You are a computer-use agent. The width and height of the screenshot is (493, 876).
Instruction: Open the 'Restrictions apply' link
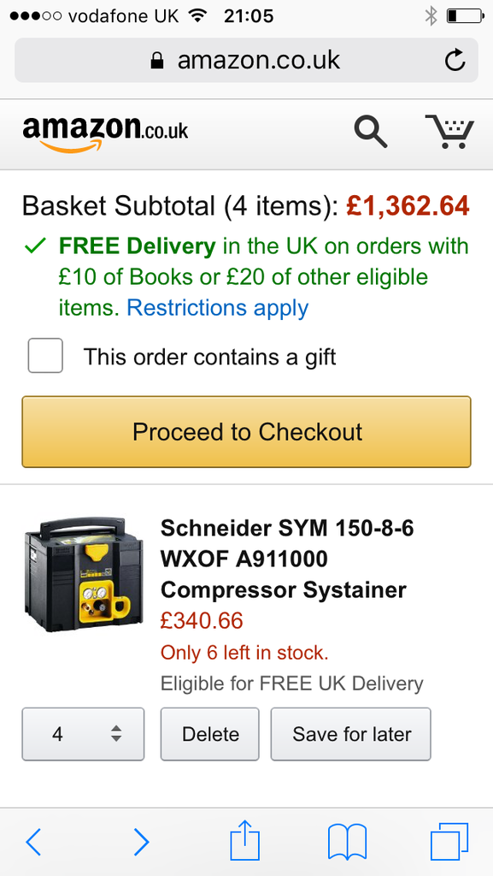[218, 308]
